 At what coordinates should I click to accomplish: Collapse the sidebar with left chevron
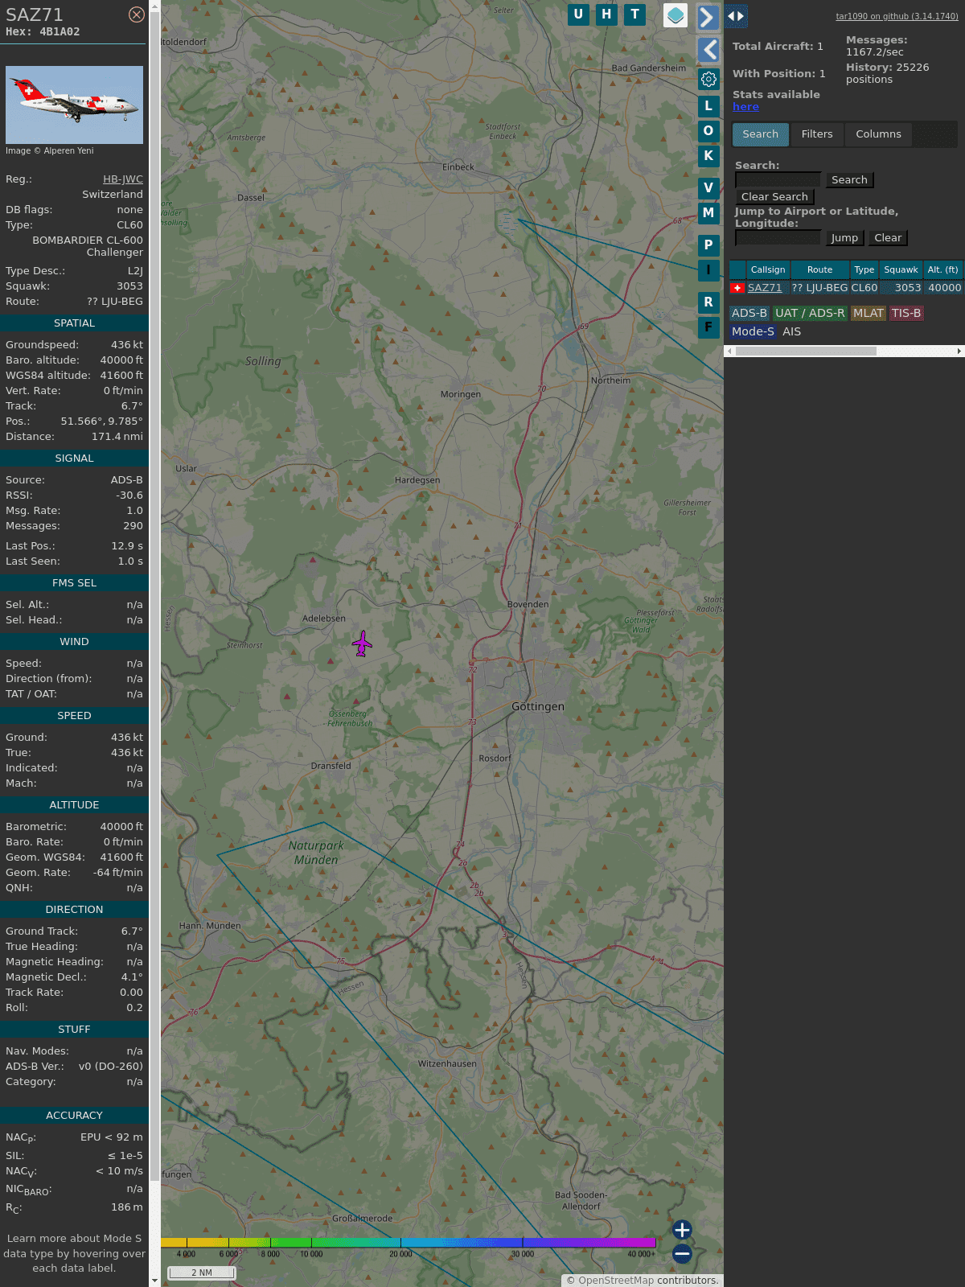coord(708,50)
